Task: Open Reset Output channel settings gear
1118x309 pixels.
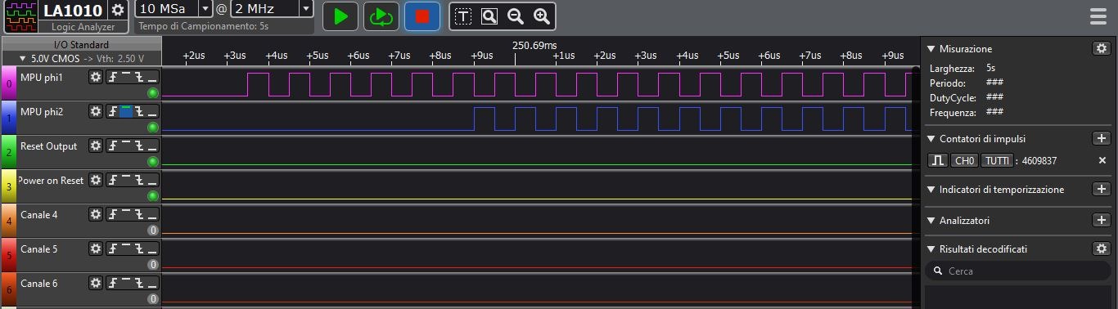Action: [x=96, y=146]
